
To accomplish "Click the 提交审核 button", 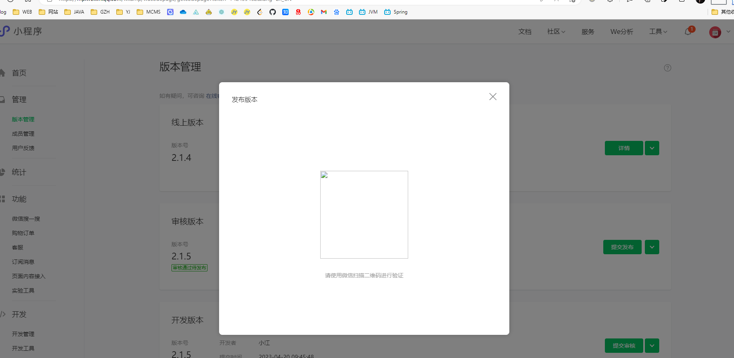I will pos(624,346).
